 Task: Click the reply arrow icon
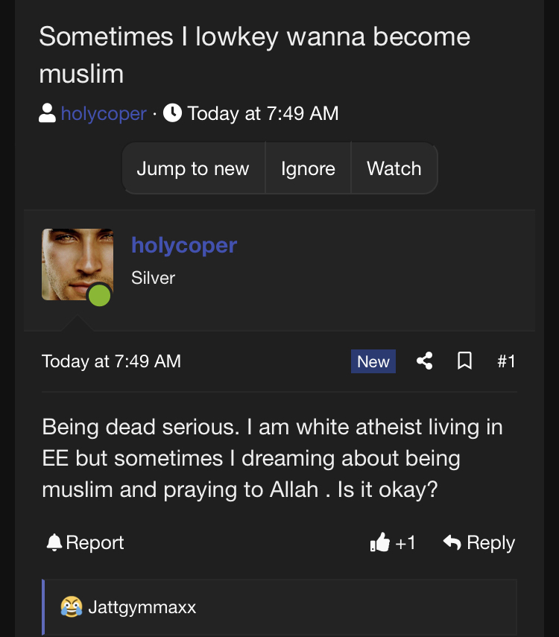click(452, 543)
